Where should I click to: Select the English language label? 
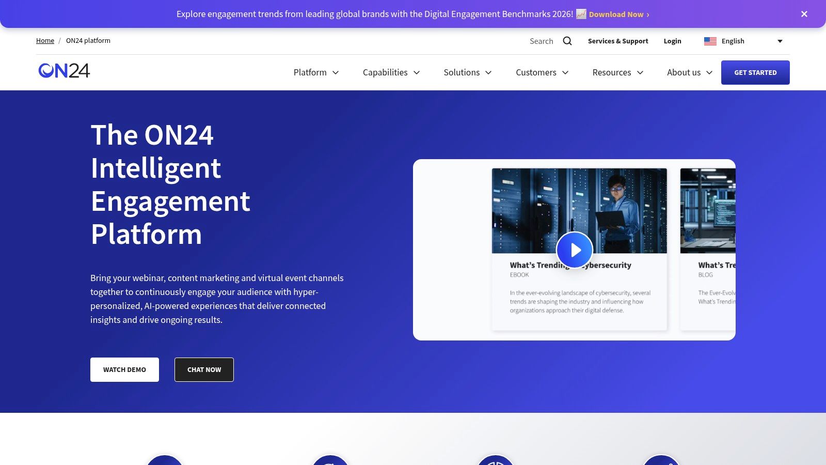click(733, 41)
